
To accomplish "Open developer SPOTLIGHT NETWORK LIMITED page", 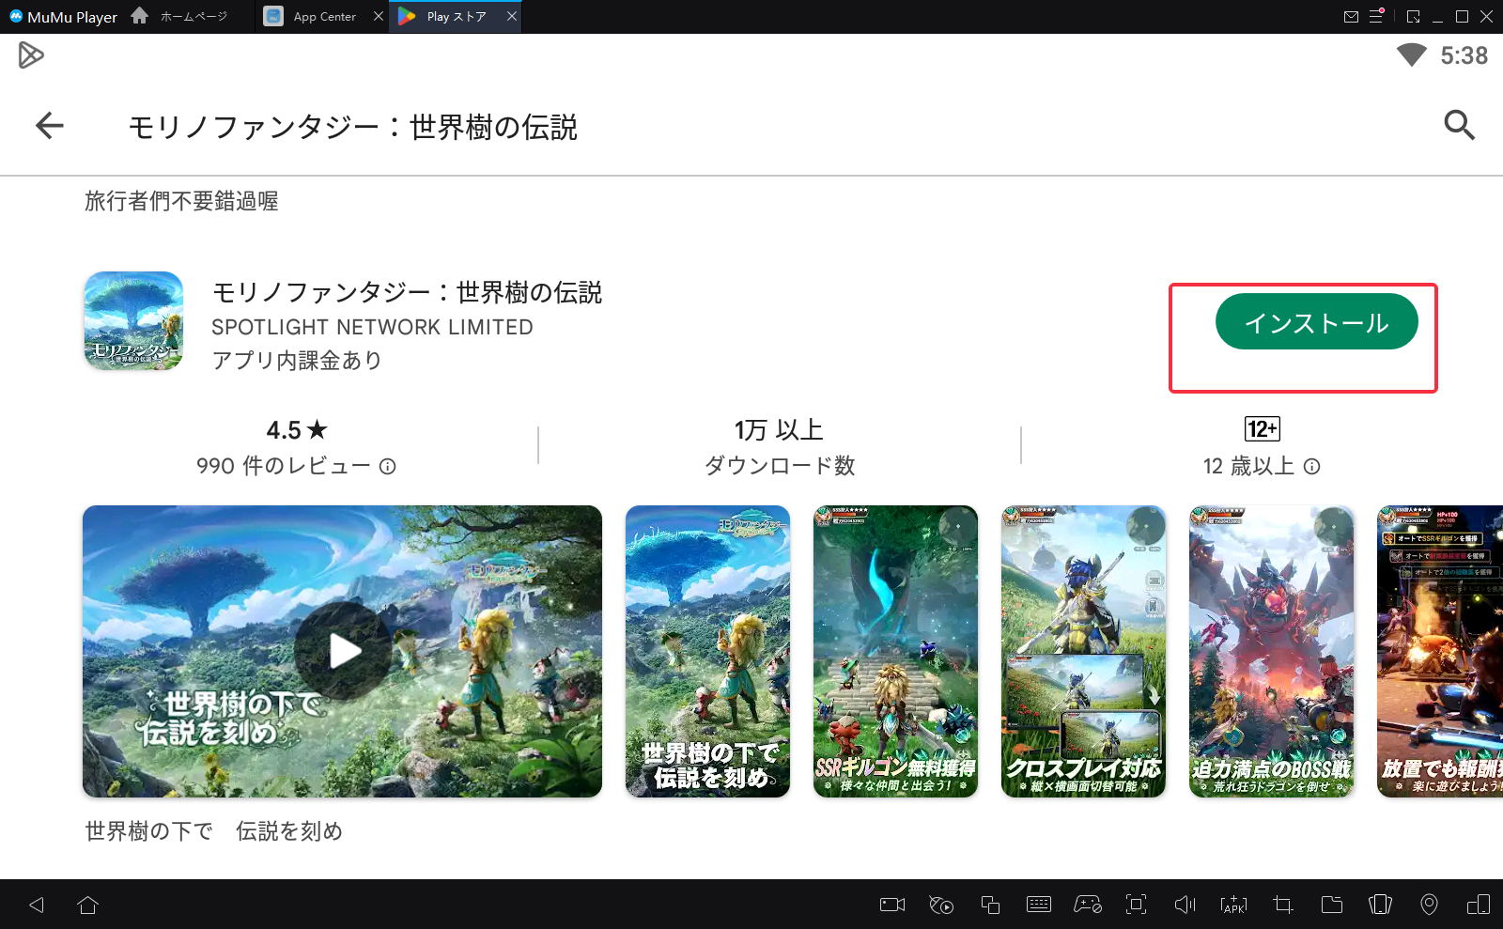I will pyautogui.click(x=372, y=327).
